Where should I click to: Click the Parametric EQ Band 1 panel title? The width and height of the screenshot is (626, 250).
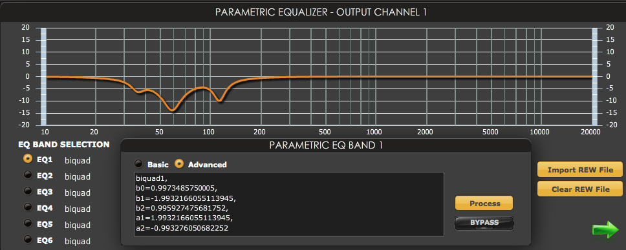point(326,145)
